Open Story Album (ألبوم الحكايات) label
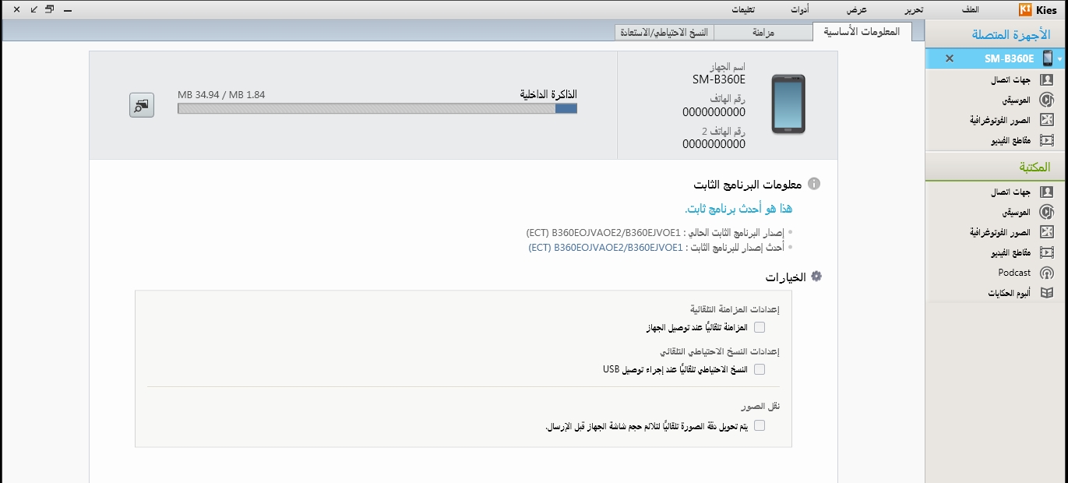 [x=1010, y=293]
